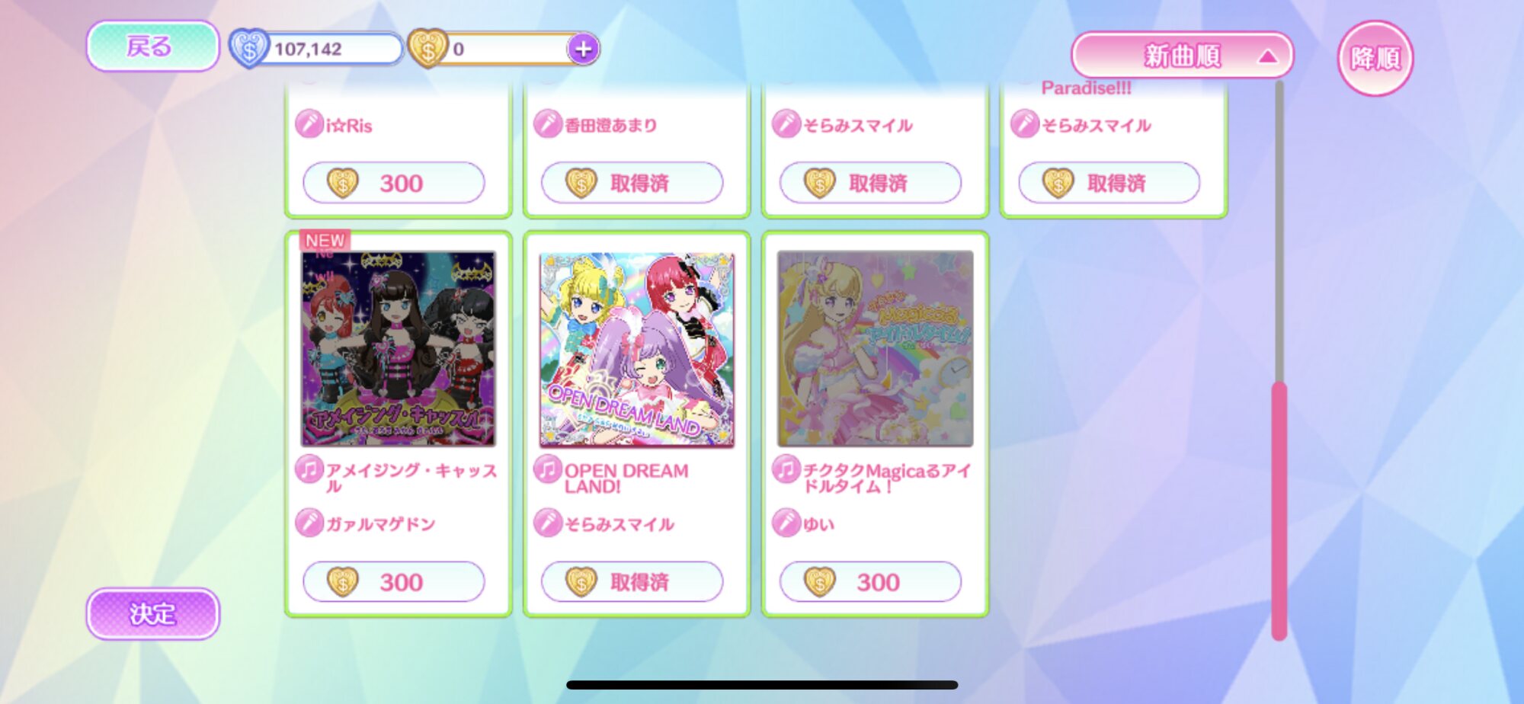Click the 取得済 button under 香田澄あまり
Image resolution: width=1524 pixels, height=704 pixels.
[x=632, y=183]
